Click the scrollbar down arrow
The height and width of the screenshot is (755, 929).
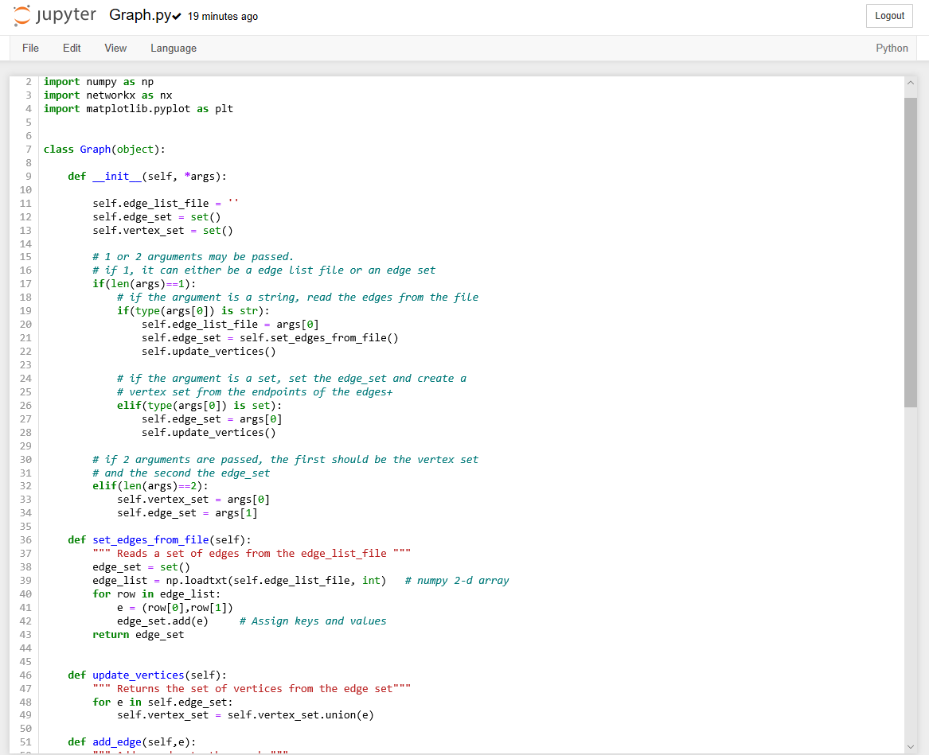pos(911,747)
